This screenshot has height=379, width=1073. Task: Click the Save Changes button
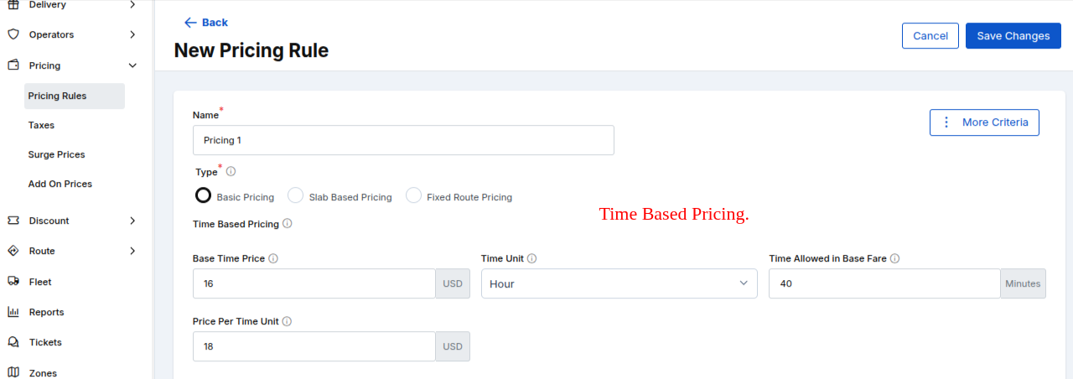1013,36
